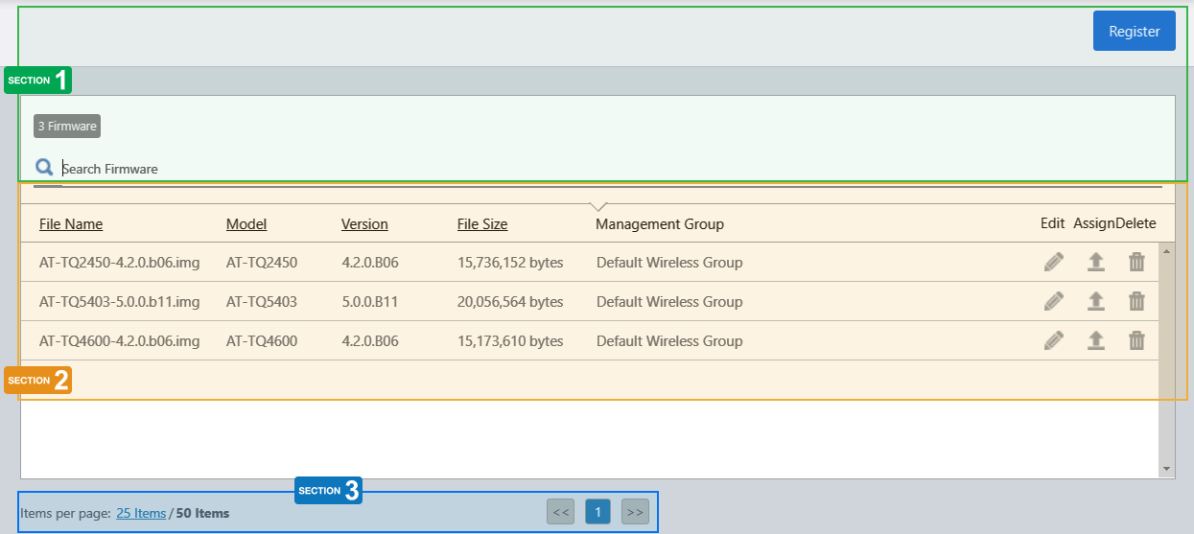Viewport: 1194px width, 534px height.
Task: Delete the AT-TQ4600-4.2.0.b06.img firmware
Action: [1136, 340]
